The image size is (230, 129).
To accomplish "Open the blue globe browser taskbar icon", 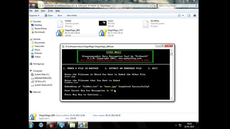I will (41, 125).
